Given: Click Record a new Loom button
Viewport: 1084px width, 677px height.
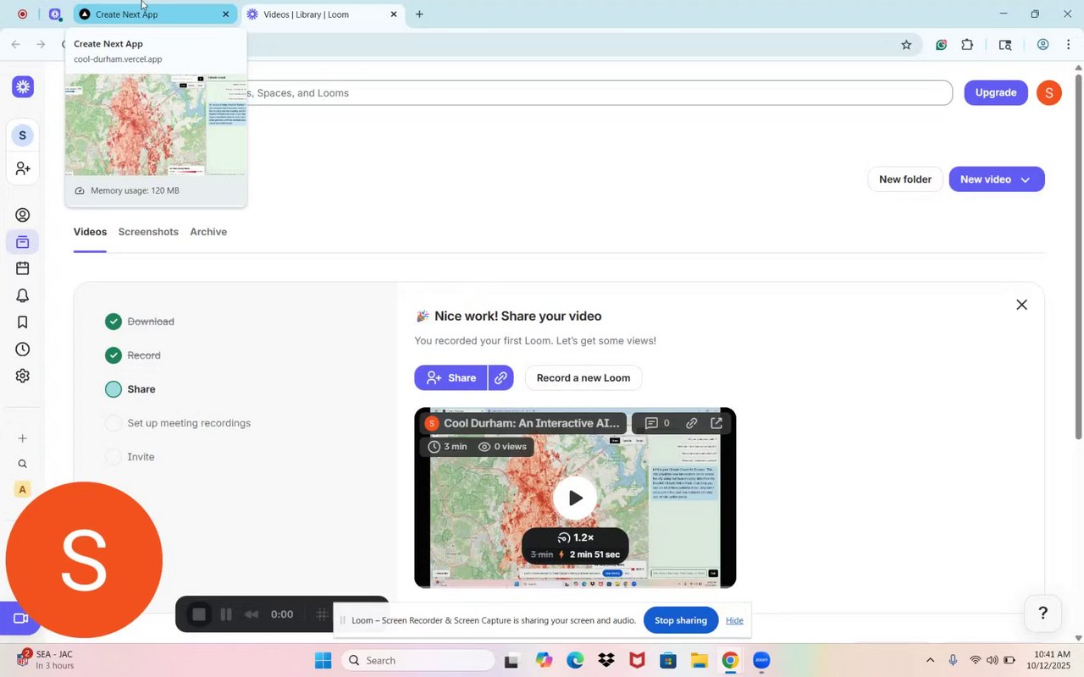Looking at the screenshot, I should (x=583, y=377).
